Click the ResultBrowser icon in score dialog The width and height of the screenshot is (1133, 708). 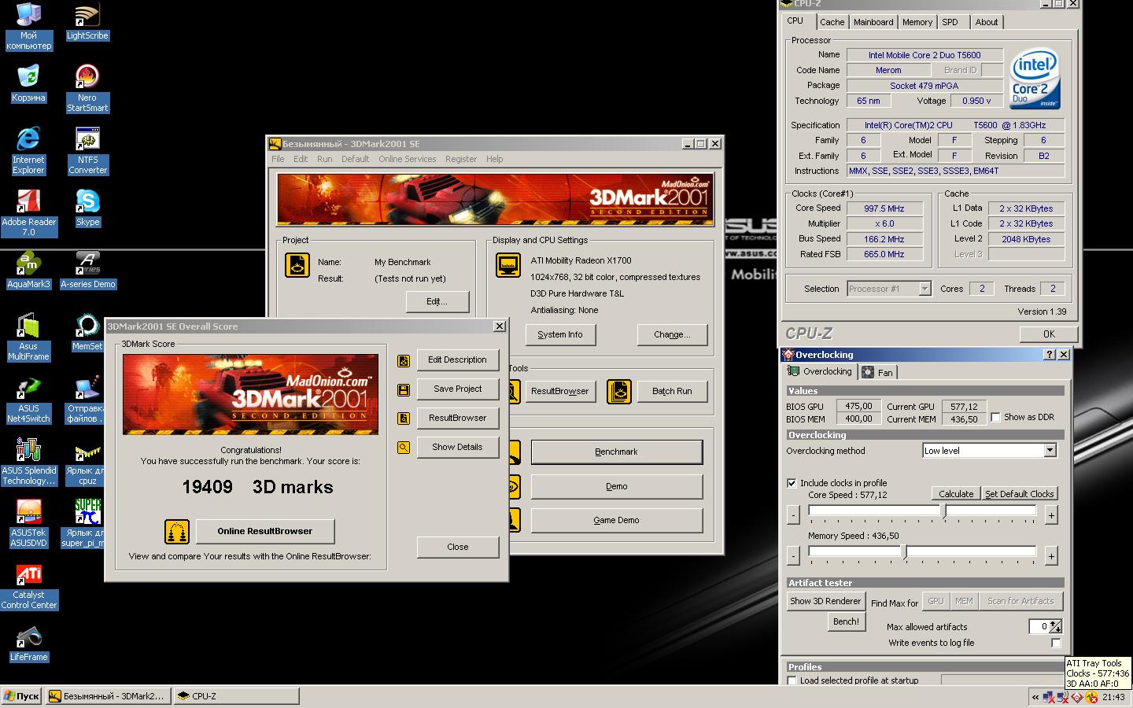point(404,419)
